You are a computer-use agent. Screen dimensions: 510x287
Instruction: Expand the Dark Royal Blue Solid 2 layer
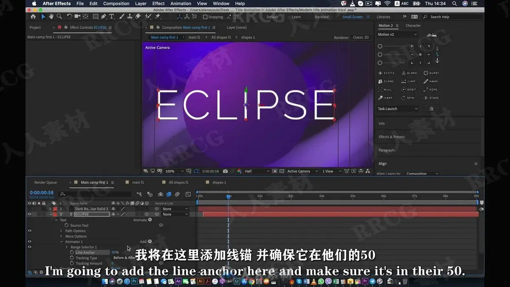point(50,209)
